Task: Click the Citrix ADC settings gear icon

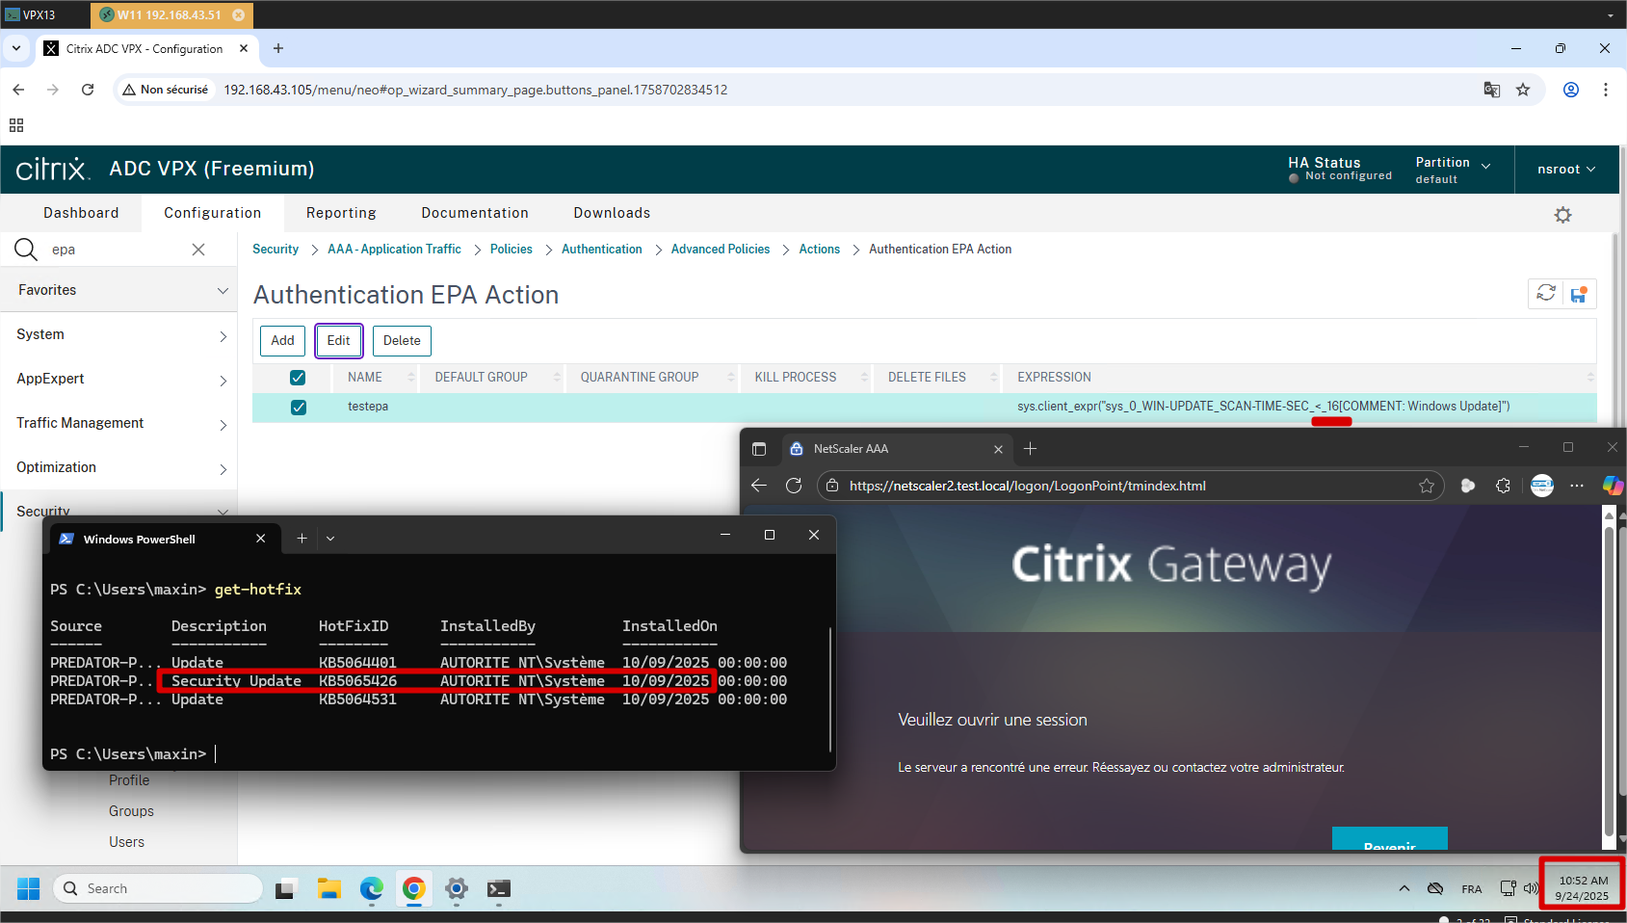Action: (x=1562, y=215)
